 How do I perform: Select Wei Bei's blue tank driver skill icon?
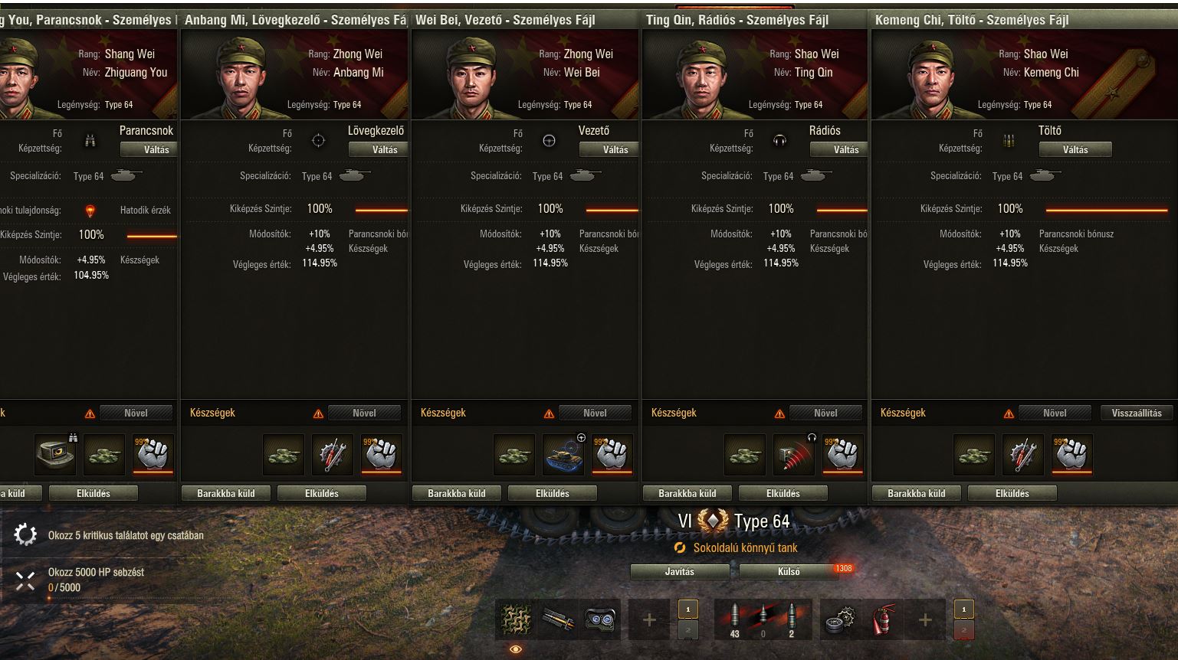[x=563, y=454]
